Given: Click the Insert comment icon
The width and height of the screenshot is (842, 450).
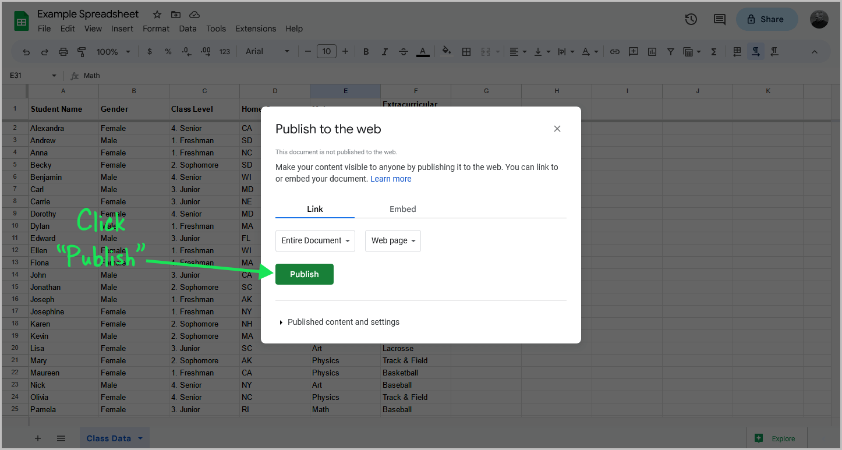Looking at the screenshot, I should click(x=634, y=51).
